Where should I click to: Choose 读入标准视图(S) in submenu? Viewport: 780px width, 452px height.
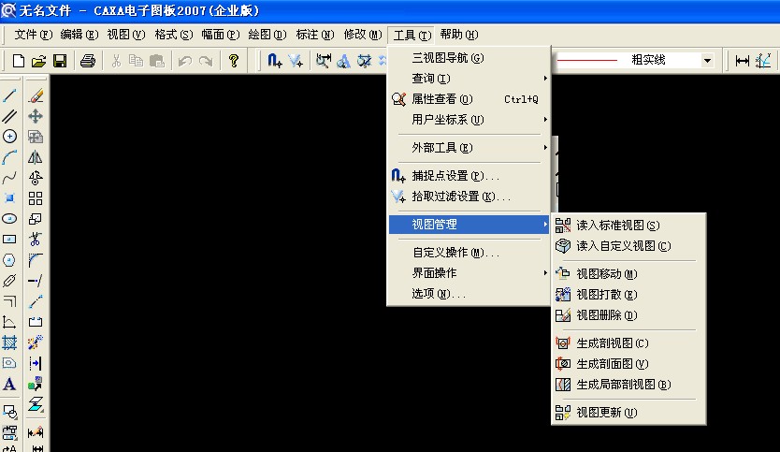pos(628,226)
